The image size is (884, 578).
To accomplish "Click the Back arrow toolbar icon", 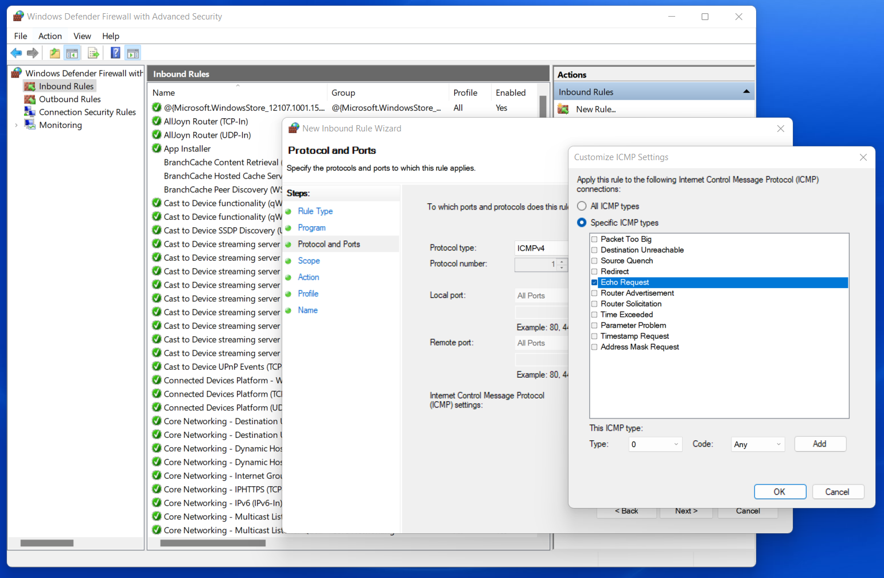I will click(16, 53).
